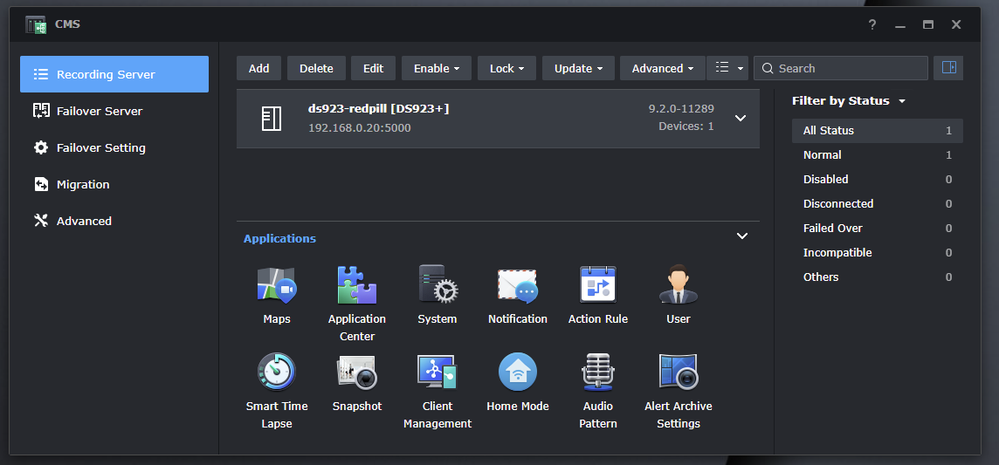Viewport: 999px width, 465px height.
Task: Open the Maps application icon
Action: (277, 285)
